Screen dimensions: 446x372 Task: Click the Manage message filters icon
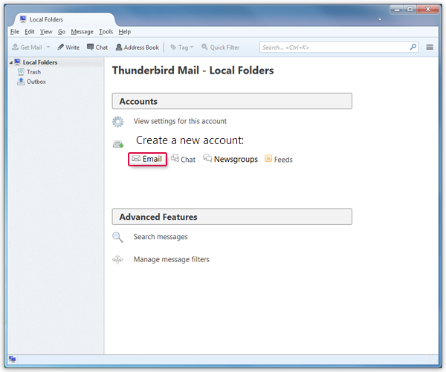[x=117, y=260]
